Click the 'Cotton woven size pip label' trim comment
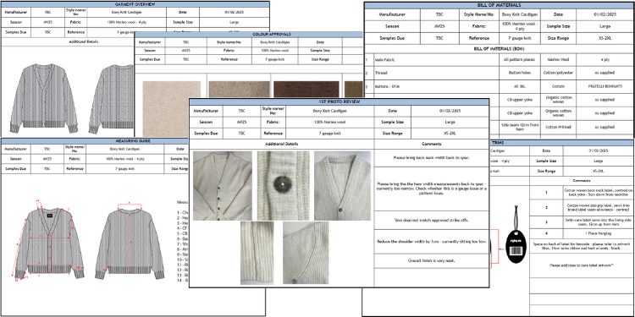Screen dimensions: 635x317 point(598,207)
